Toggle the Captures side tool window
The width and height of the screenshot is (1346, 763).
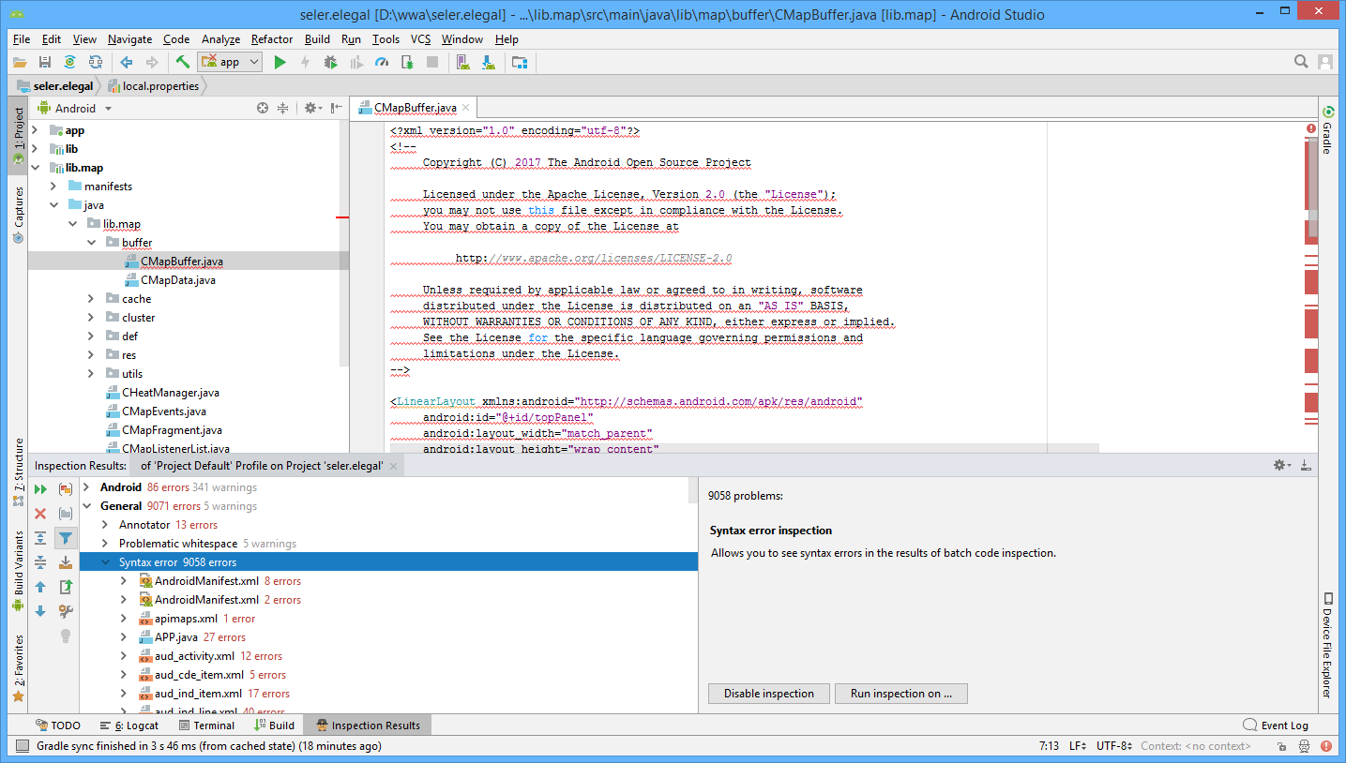(x=18, y=215)
